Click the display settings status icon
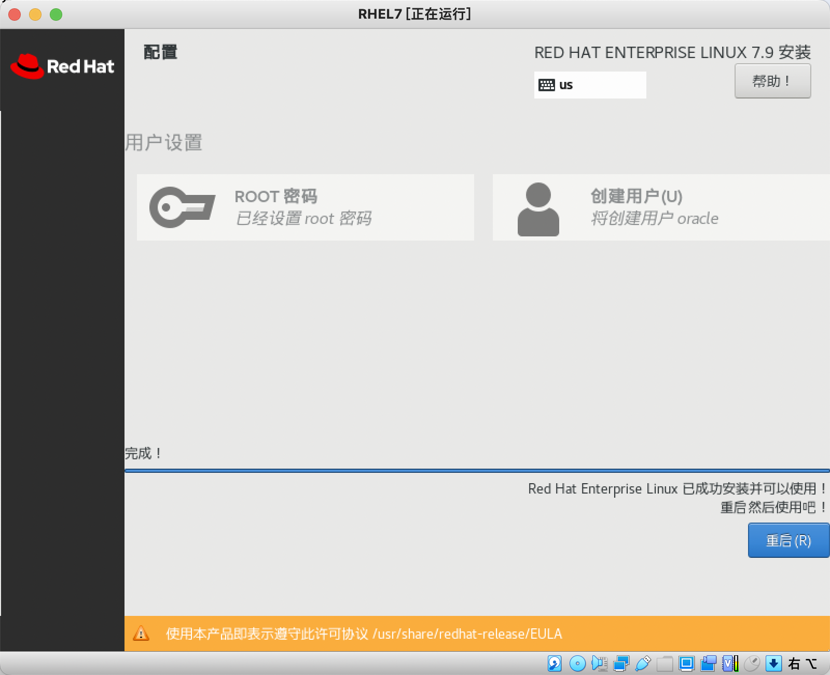830x675 pixels. tap(686, 663)
